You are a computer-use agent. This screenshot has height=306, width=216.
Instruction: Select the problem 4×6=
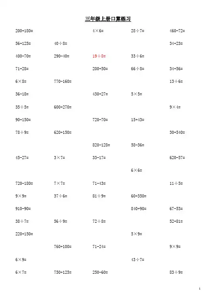pyautogui.click(x=98, y=31)
